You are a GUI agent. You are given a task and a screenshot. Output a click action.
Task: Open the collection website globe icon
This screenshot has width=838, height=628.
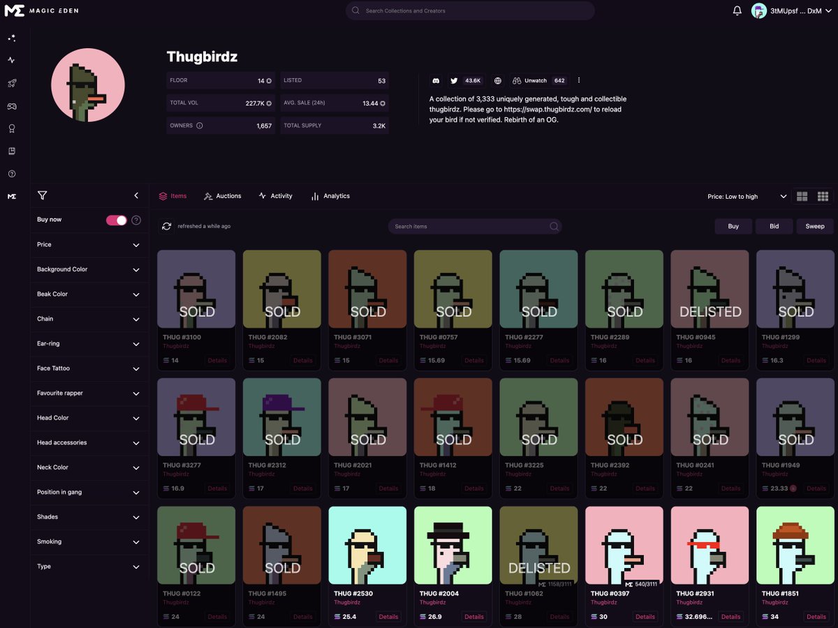[497, 80]
